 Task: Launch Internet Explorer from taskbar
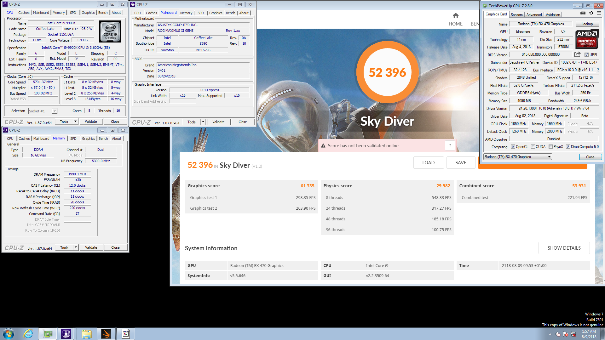tap(28, 334)
